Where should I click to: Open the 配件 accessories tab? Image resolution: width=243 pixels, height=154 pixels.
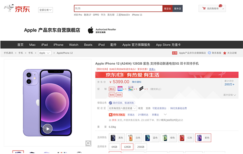(x=113, y=45)
